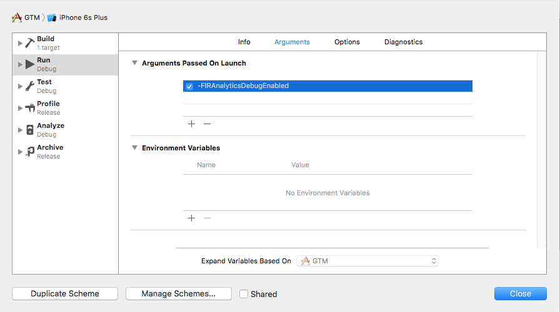This screenshot has height=312, width=560.
Task: Switch to the Info tab
Action: [x=244, y=42]
